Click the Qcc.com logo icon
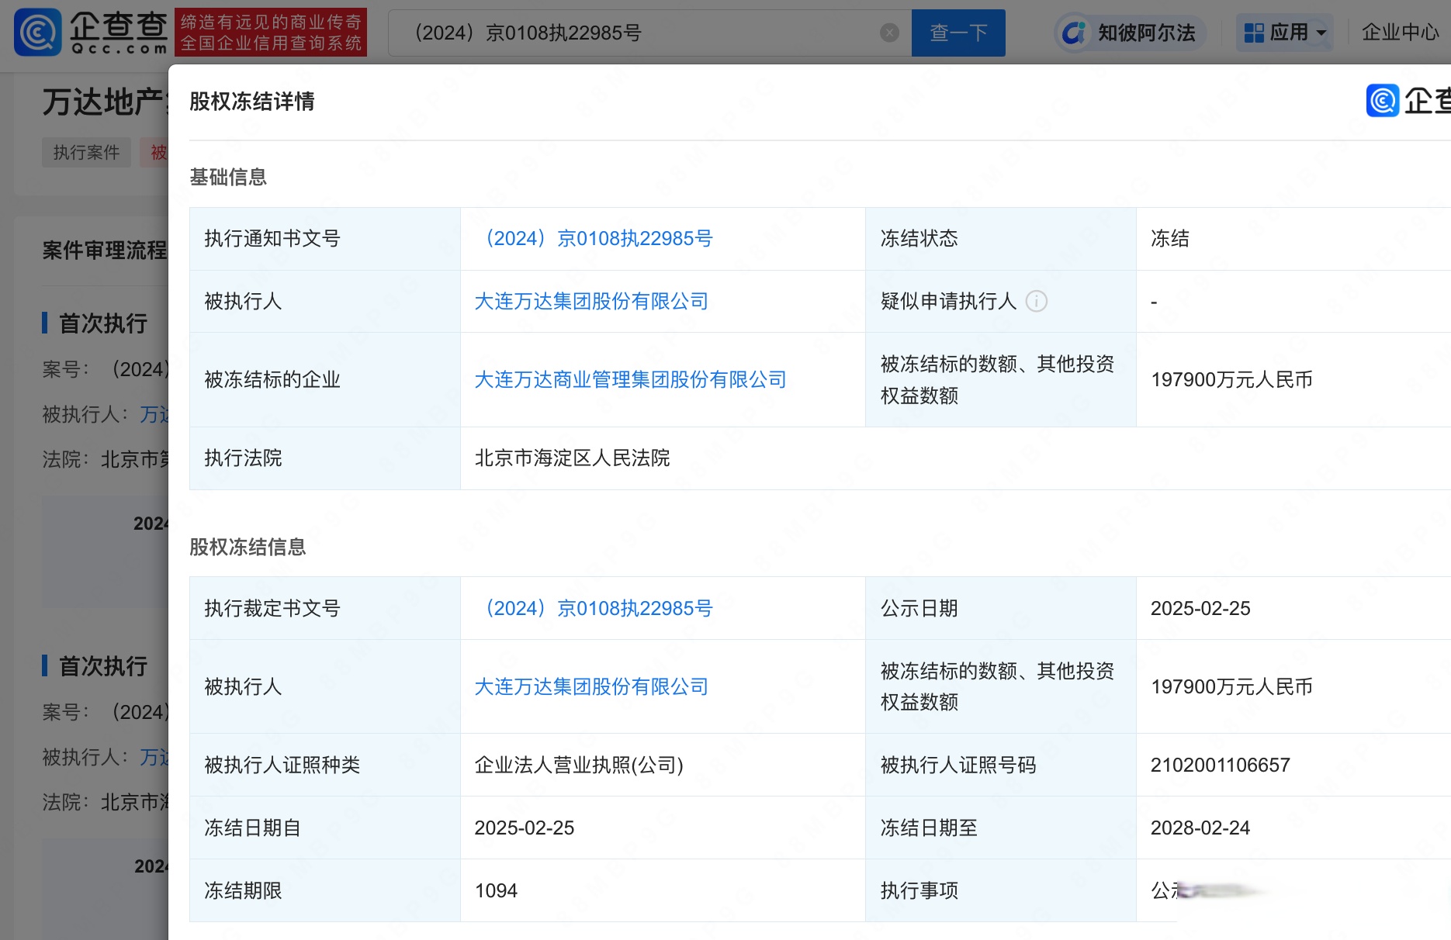1451x940 pixels. [x=37, y=33]
